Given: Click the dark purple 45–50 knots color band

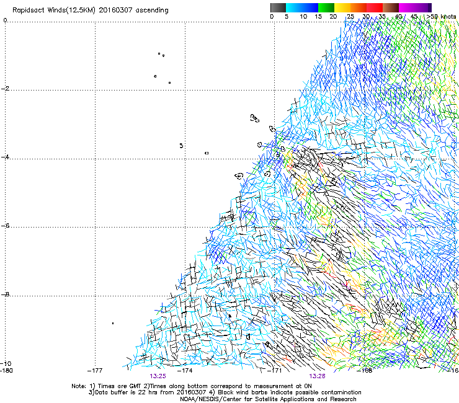Looking at the screenshot, I should 423,7.
